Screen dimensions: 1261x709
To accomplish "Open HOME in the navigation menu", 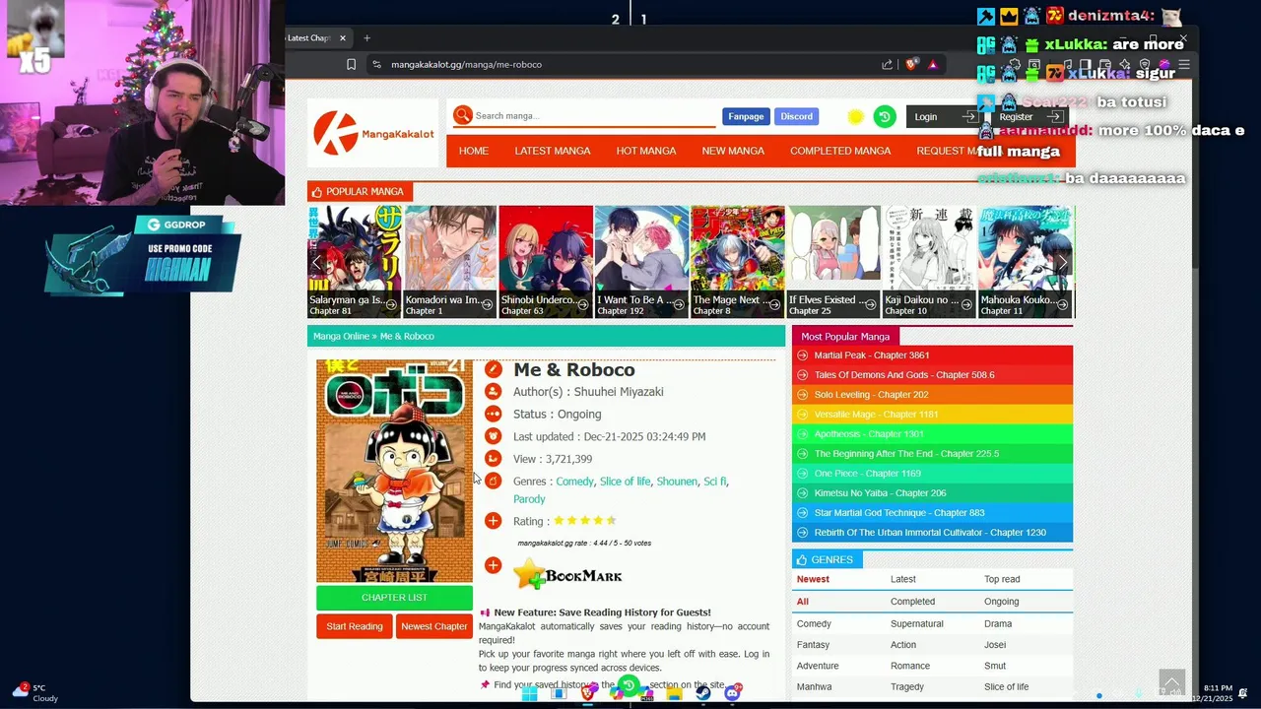I will [474, 151].
